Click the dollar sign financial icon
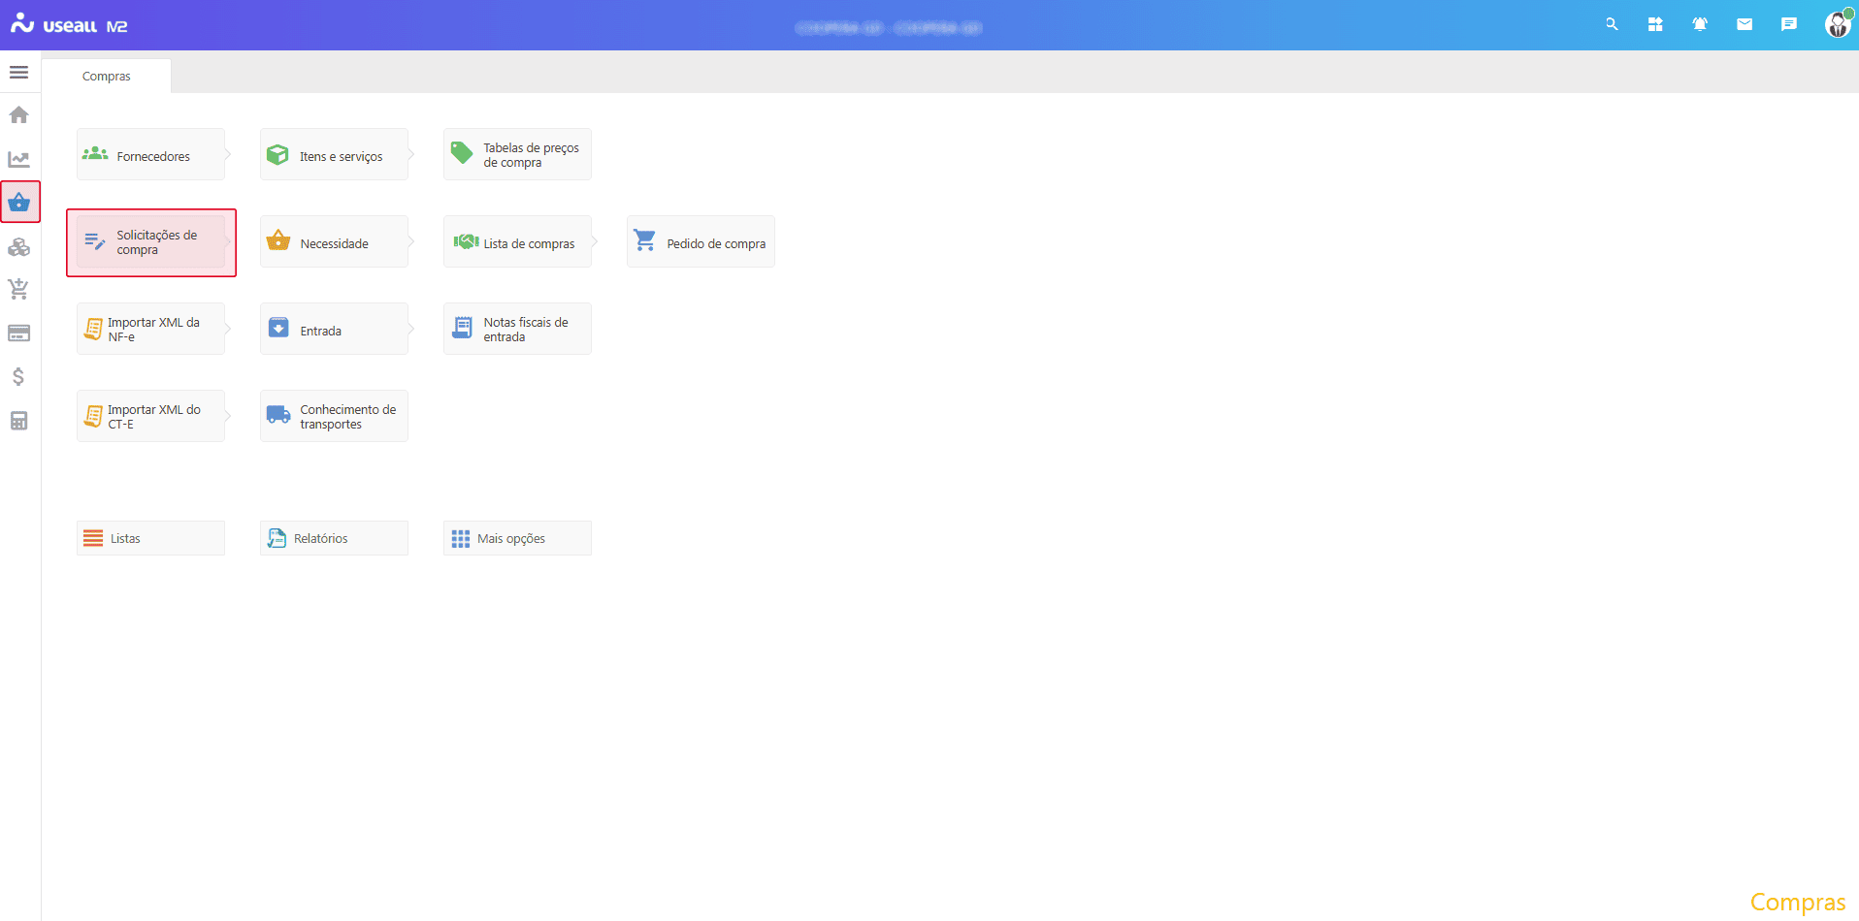Screen dimensions: 1859x921 pyautogui.click(x=18, y=377)
